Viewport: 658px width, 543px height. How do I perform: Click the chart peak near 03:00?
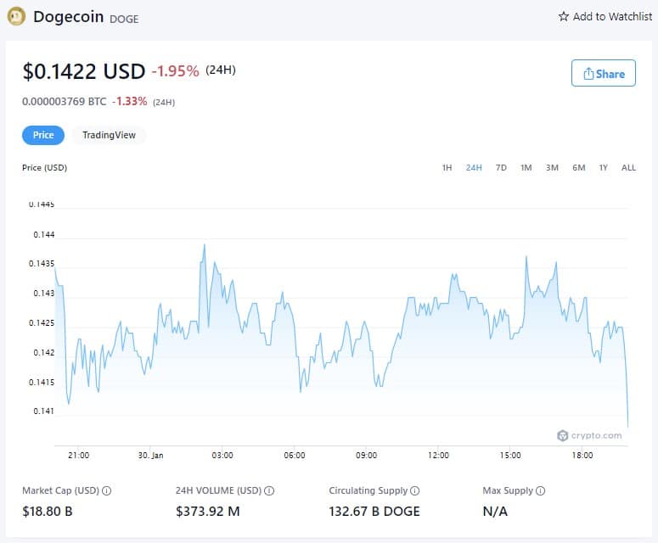(205, 245)
